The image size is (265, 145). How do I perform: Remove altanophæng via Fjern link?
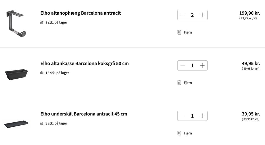coord(188,32)
